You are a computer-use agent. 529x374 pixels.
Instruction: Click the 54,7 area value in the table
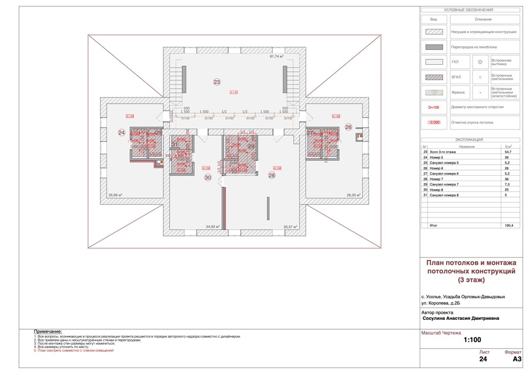click(508, 152)
